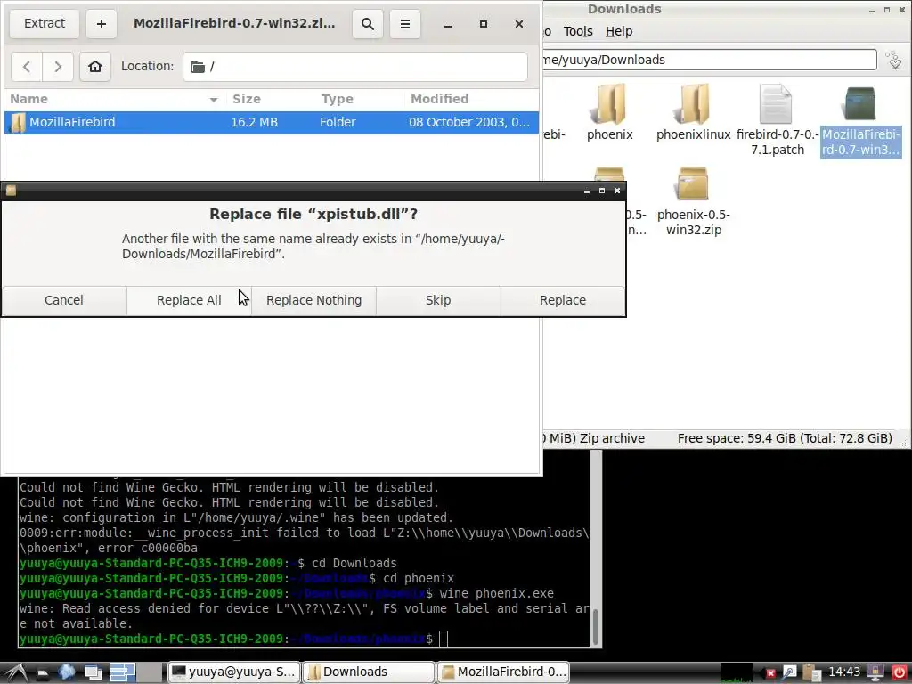
Task: Switch to the yuuya terminal taskbar button
Action: tap(234, 672)
